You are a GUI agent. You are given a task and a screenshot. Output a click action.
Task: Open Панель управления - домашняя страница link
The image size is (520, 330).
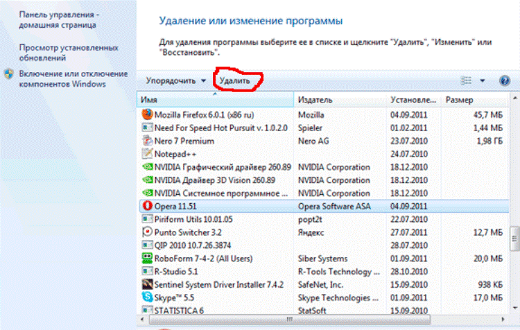click(x=59, y=20)
